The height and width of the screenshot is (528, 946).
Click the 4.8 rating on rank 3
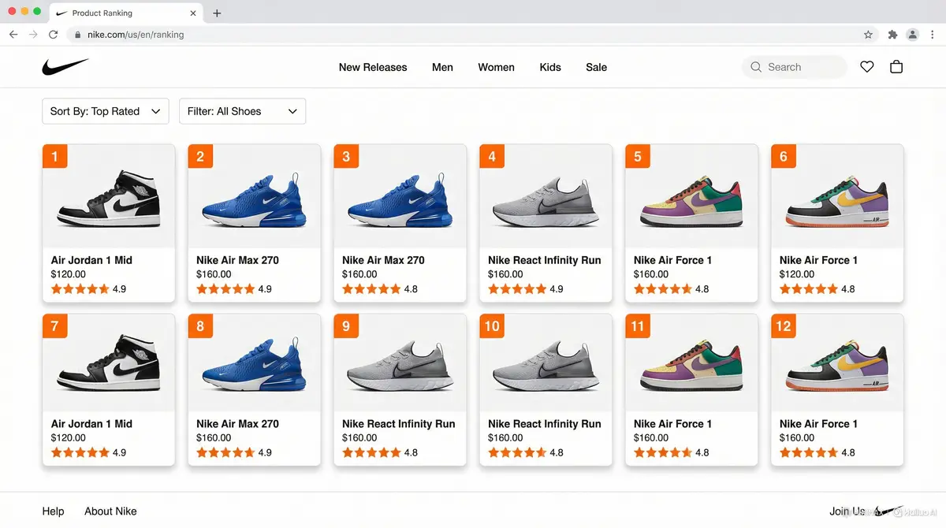(411, 289)
